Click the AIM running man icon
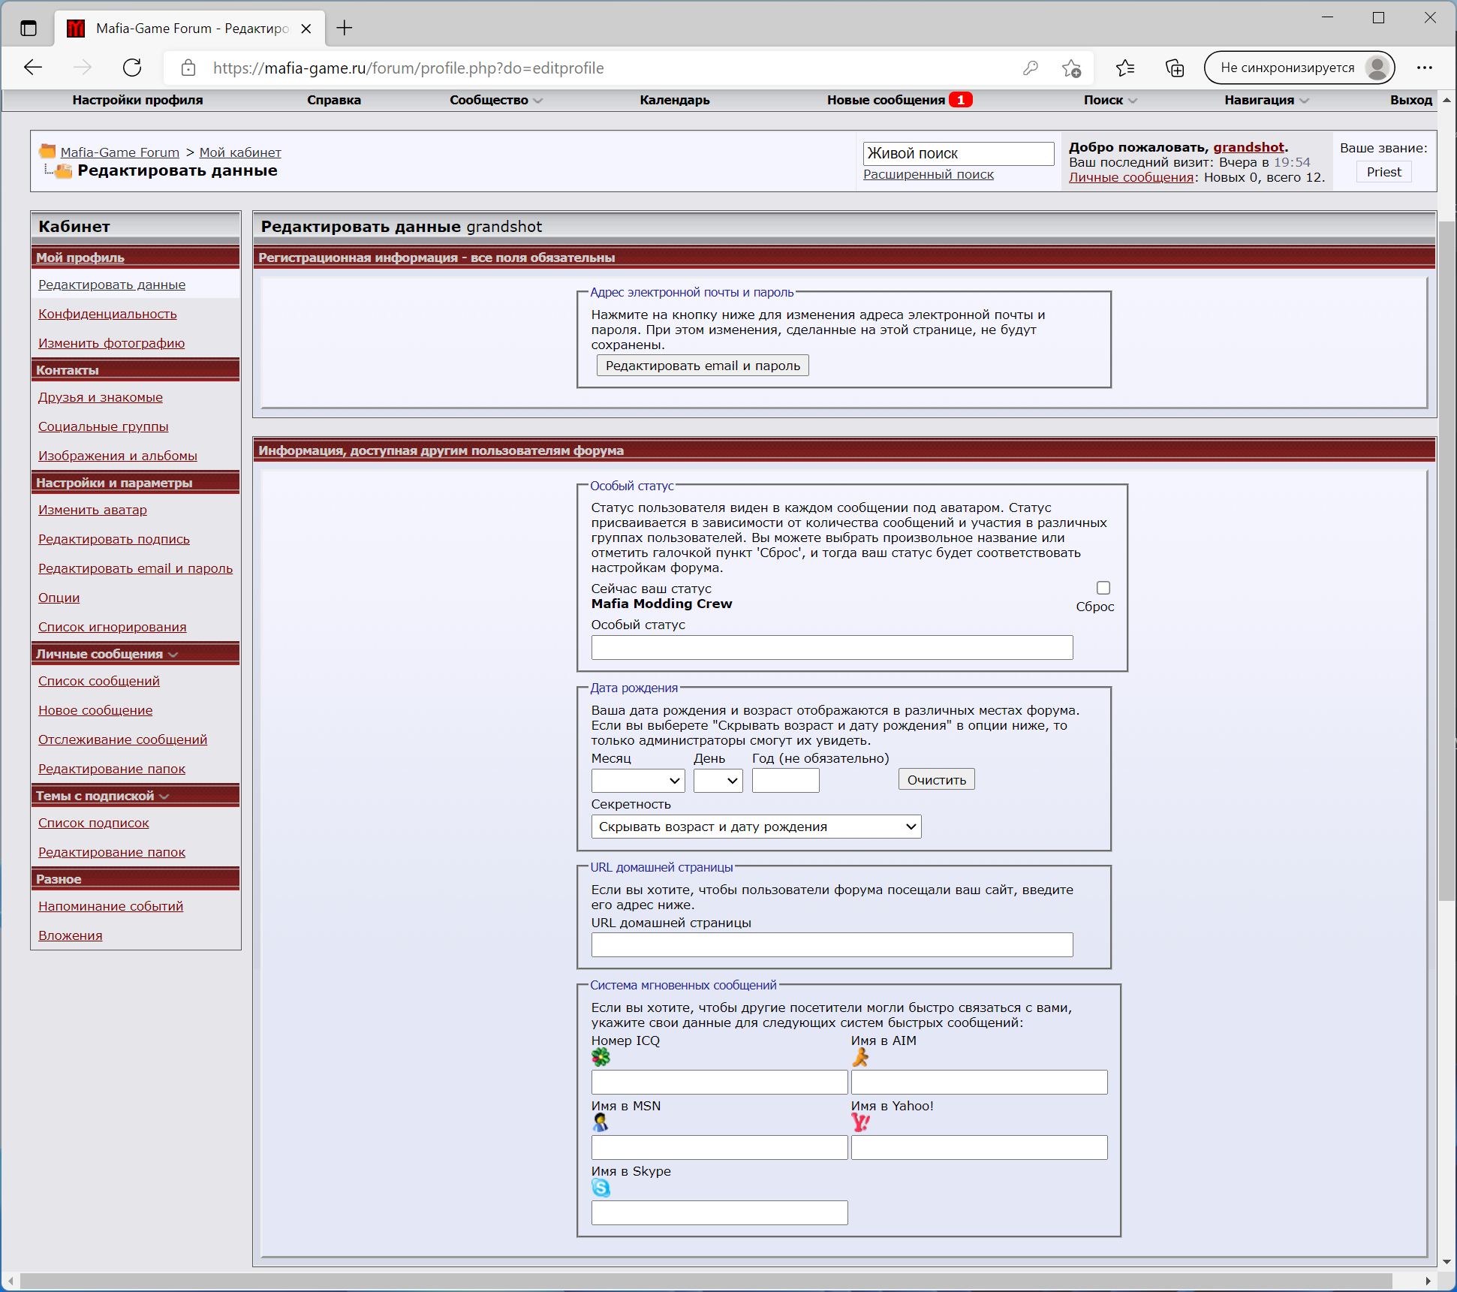The width and height of the screenshot is (1457, 1292). pyautogui.click(x=860, y=1057)
